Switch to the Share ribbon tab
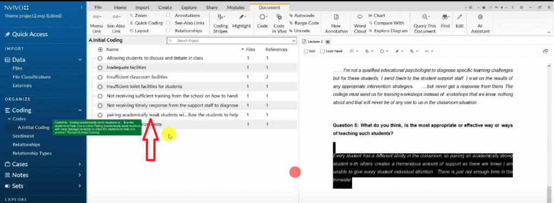 [x=212, y=8]
